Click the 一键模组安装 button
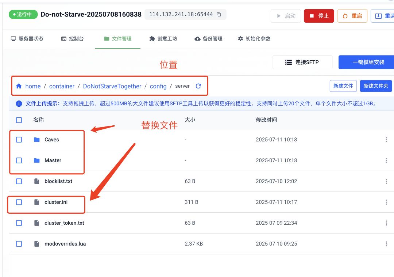Screen dimensions: 394x277 [x=366, y=62]
